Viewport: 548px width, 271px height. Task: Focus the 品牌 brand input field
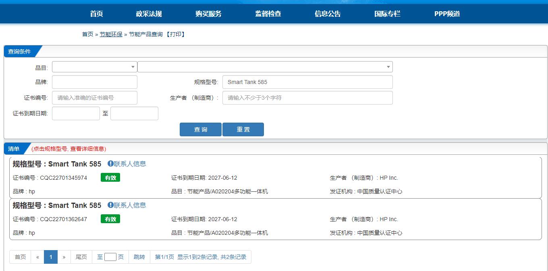pyautogui.click(x=95, y=82)
